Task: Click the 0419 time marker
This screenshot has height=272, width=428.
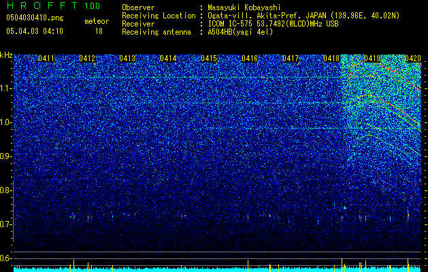Action: (372, 58)
